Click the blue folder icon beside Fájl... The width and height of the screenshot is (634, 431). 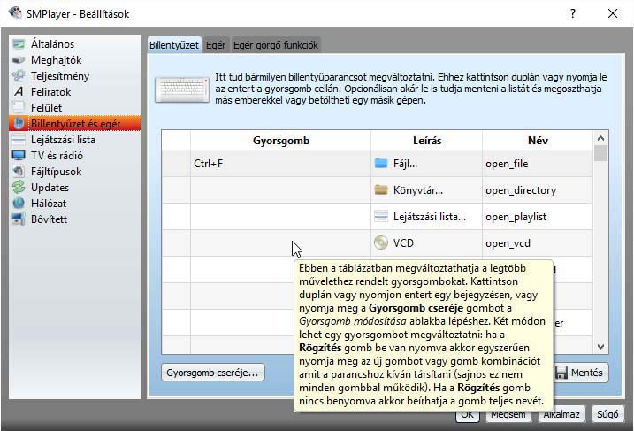[381, 163]
